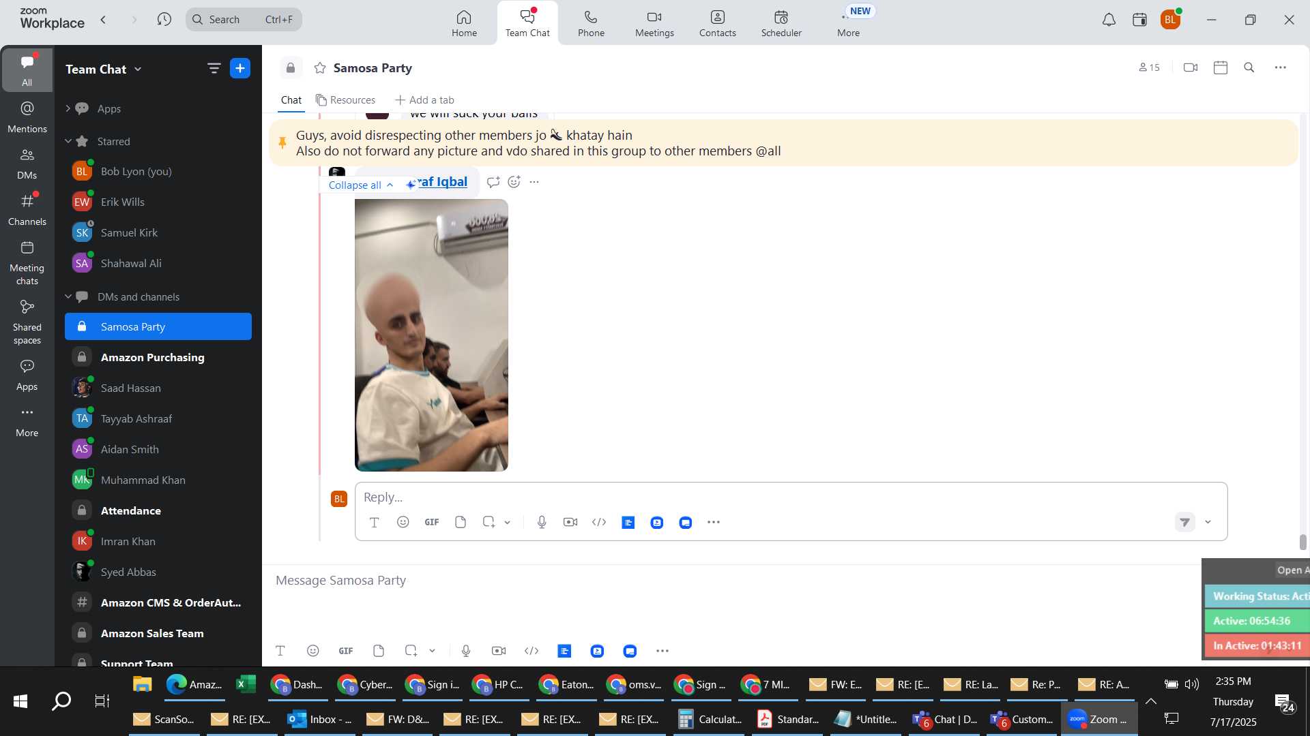Open the Home tab in Zoom
The height and width of the screenshot is (736, 1310).
click(464, 23)
